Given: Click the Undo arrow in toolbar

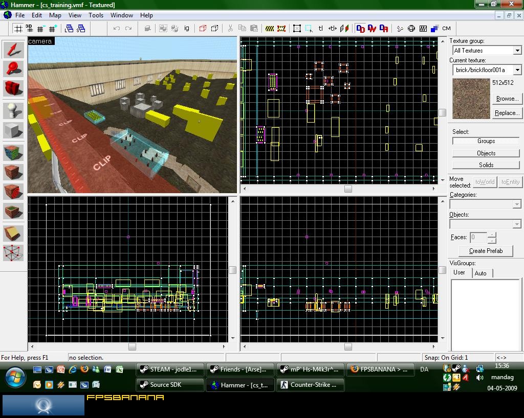Looking at the screenshot, I should pyautogui.click(x=116, y=29).
